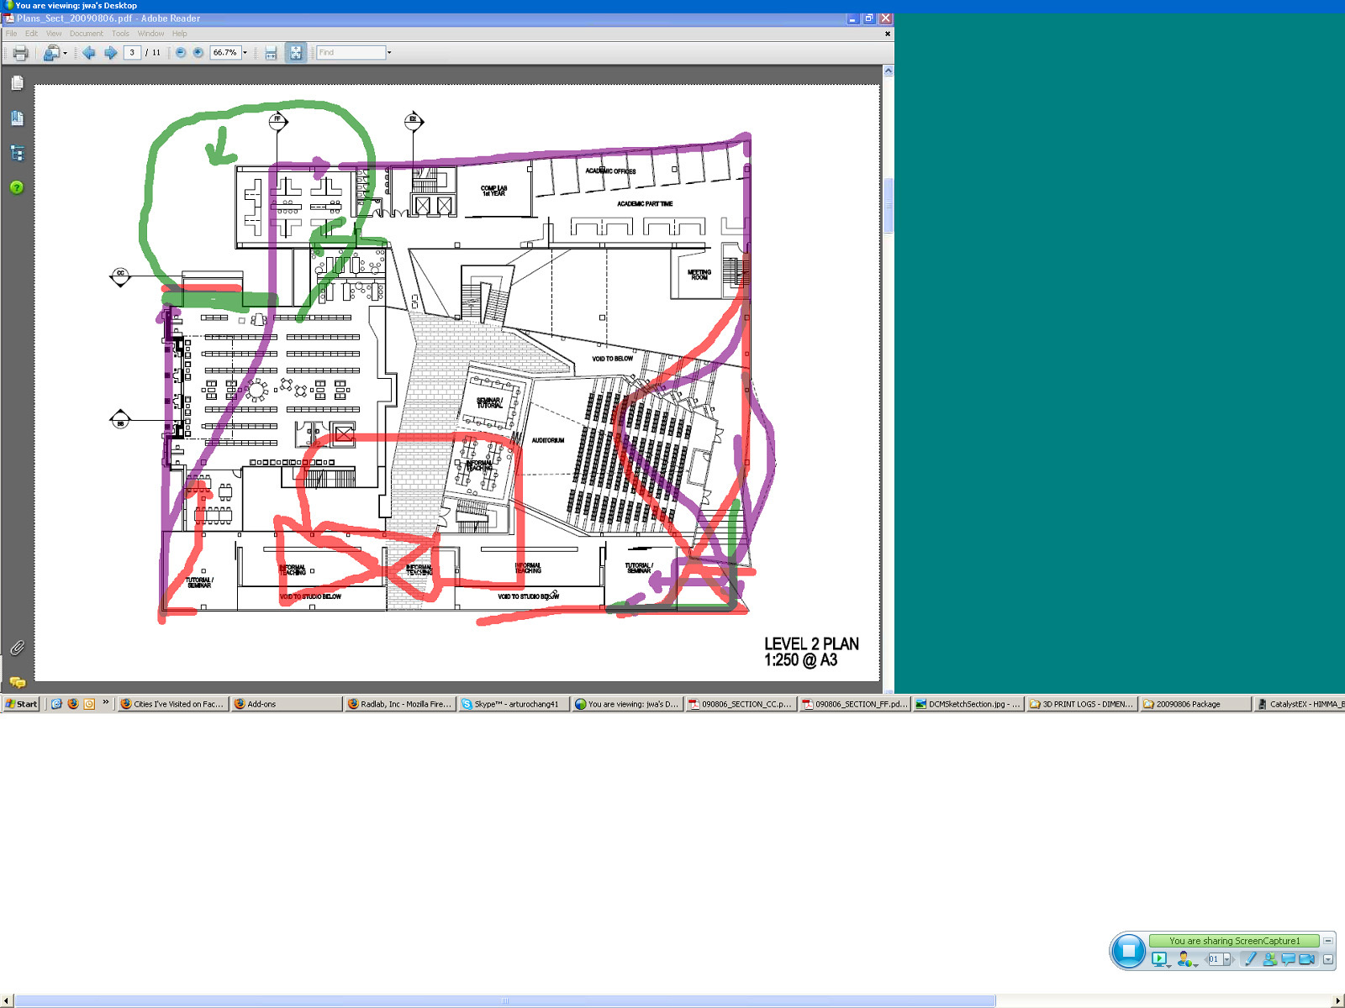Open the Pages panel icon in sidebar
Image resolution: width=1345 pixels, height=1008 pixels.
17,83
